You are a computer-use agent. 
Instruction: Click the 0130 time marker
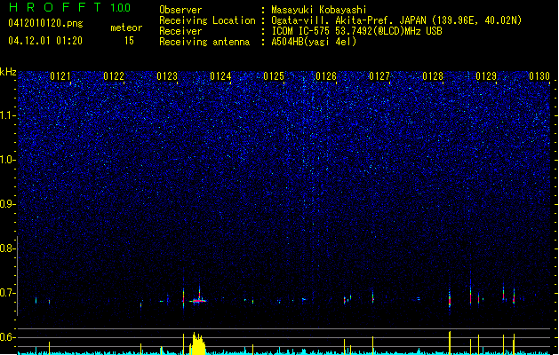coord(539,76)
